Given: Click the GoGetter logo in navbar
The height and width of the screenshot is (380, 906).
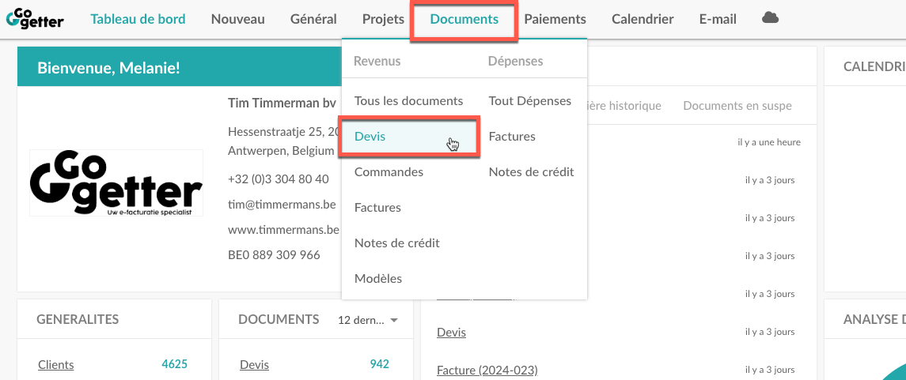Looking at the screenshot, I should click(x=35, y=19).
